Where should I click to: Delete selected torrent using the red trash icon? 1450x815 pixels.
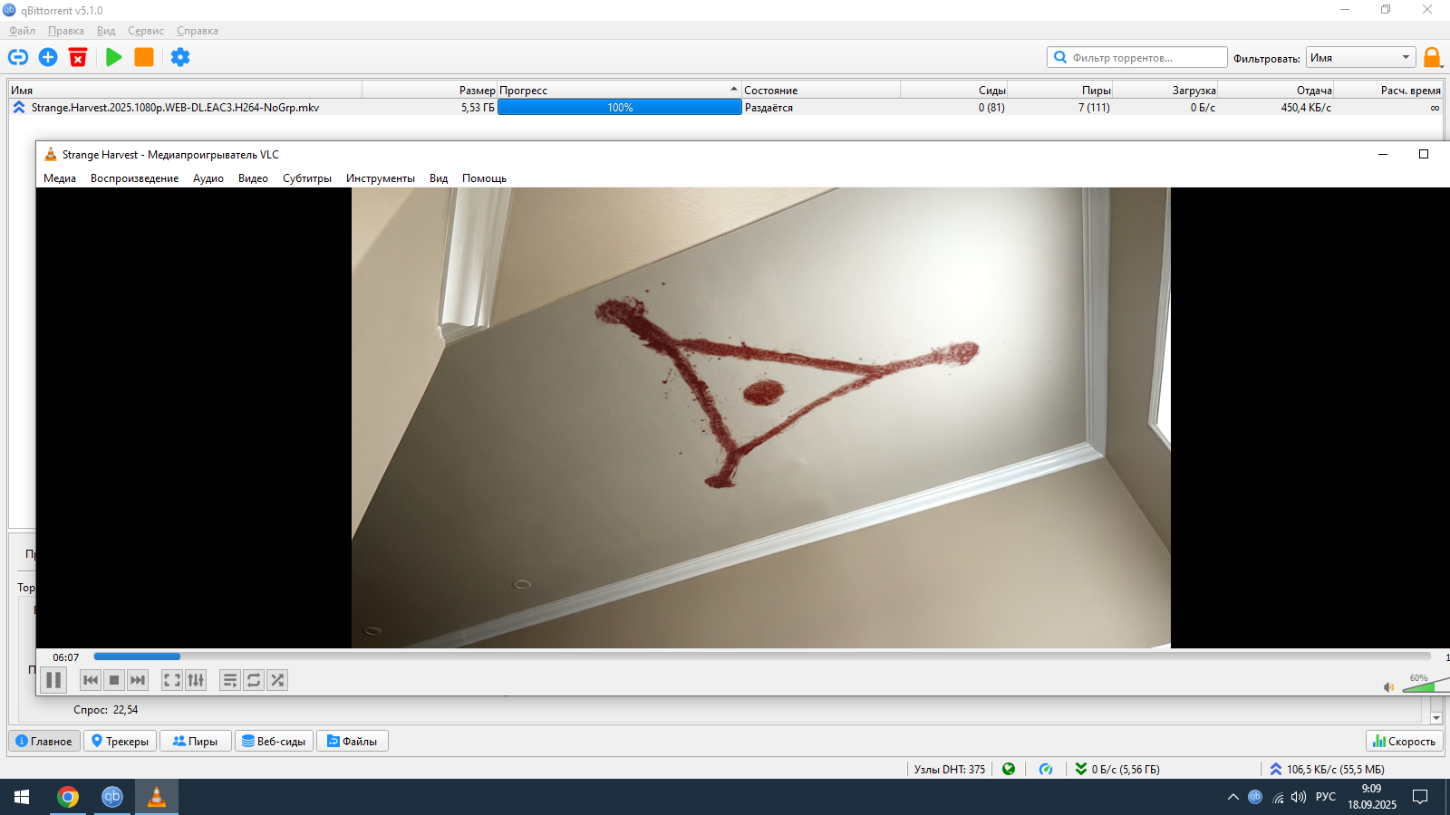78,57
